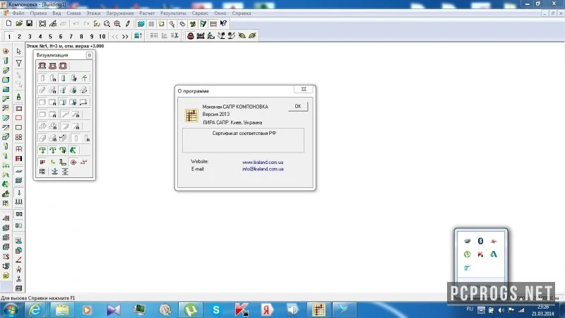Click the RU language indicator in tray
This screenshot has height=318, width=565.
(470, 310)
